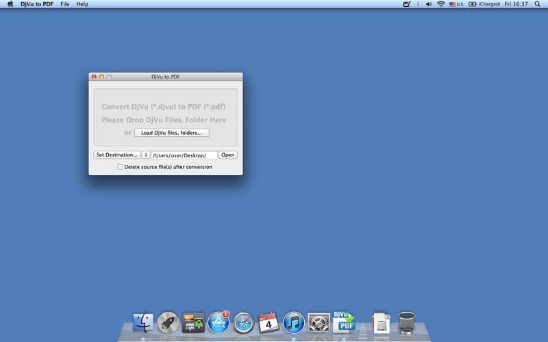
Task: Click the Set Destination... button
Action: (116, 155)
